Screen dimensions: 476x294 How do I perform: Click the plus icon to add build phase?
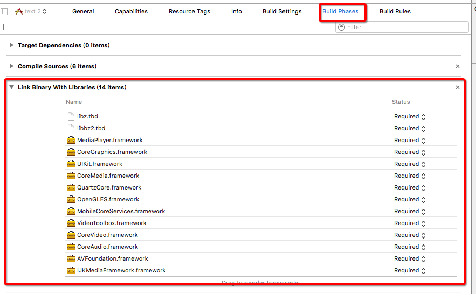4,27
